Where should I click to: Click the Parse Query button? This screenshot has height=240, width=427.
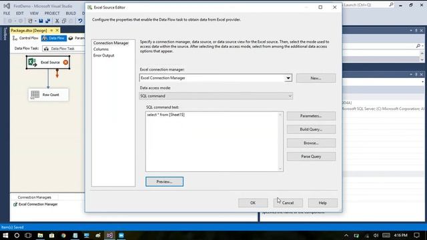pos(311,157)
